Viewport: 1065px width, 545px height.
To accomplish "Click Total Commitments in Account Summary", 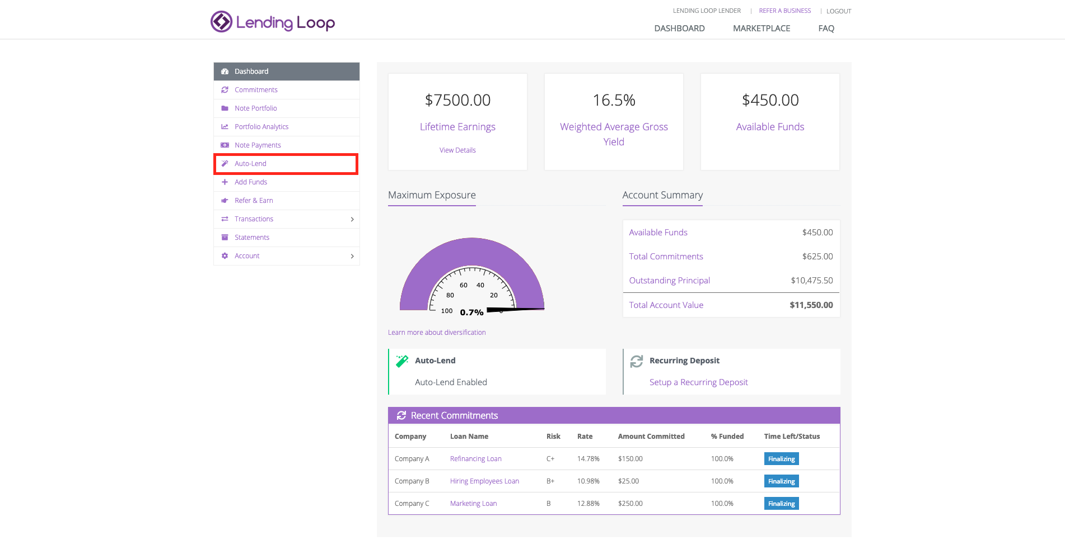I will (666, 257).
